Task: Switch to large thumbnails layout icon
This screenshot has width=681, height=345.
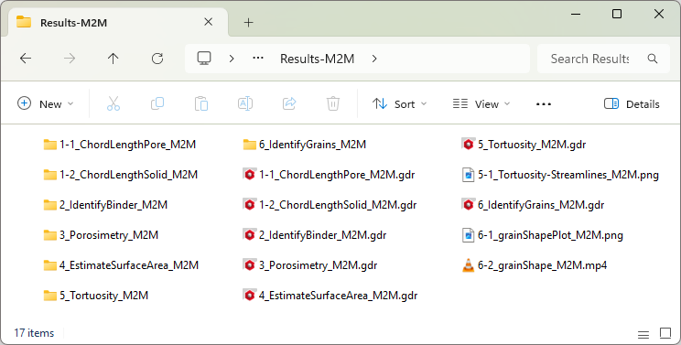Action: point(665,333)
